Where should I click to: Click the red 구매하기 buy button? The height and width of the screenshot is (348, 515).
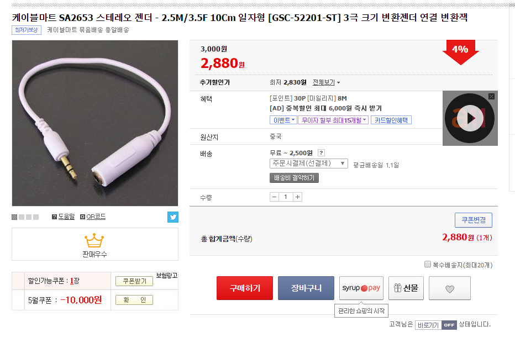245,288
